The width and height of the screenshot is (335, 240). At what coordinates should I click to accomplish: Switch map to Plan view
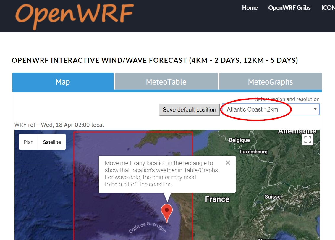point(28,142)
